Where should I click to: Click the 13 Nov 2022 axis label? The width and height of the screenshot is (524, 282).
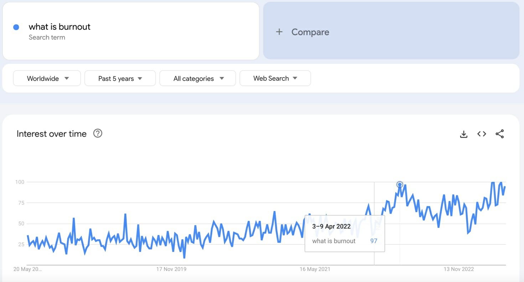[x=459, y=269]
